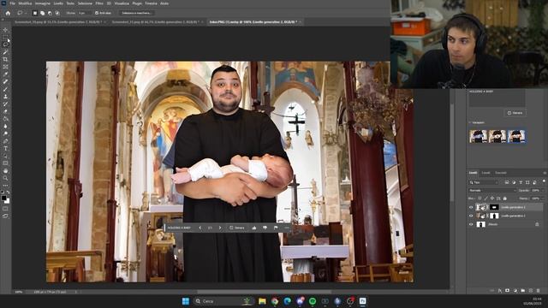Select the Brush tool
Image resolution: width=548 pixels, height=308 pixels.
click(5, 89)
